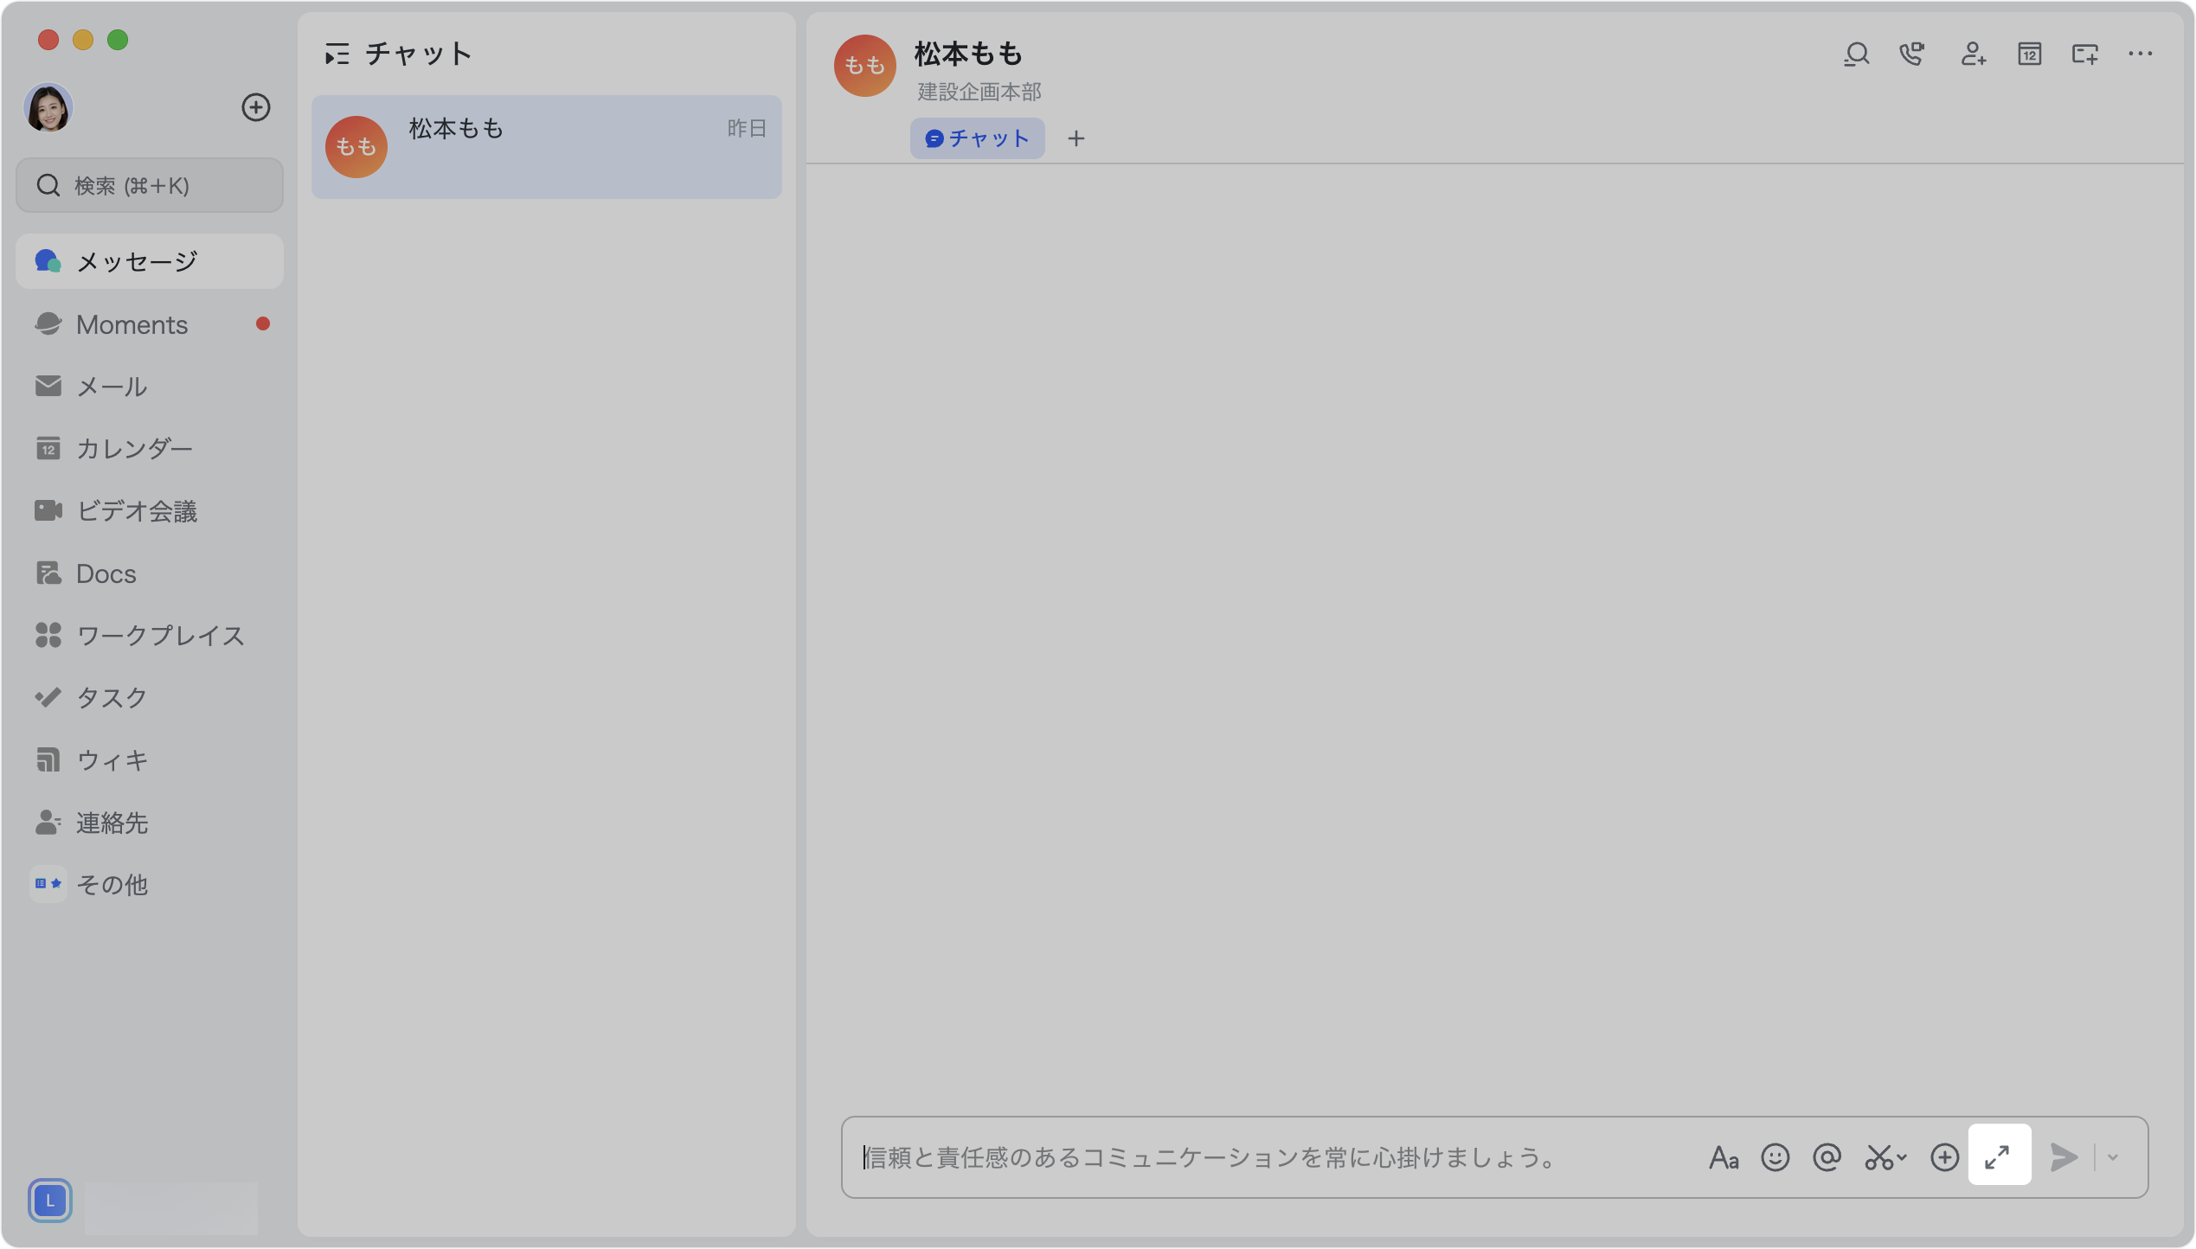The height and width of the screenshot is (1249, 2196).
Task: Click the more options ellipsis icon
Action: click(x=2140, y=54)
